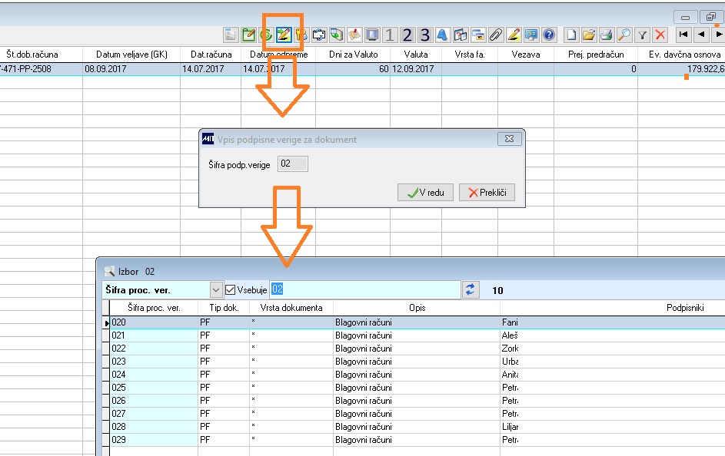Click the printer icon in toolbar
725x456 pixels.
[607, 35]
